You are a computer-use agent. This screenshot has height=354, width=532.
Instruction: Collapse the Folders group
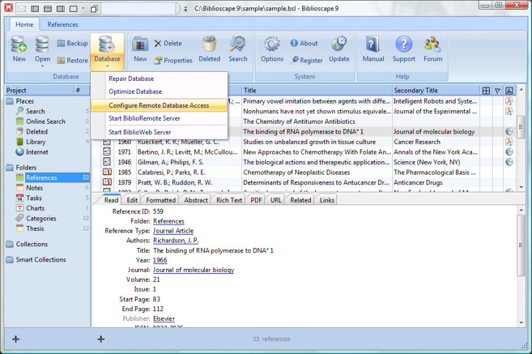click(x=26, y=167)
